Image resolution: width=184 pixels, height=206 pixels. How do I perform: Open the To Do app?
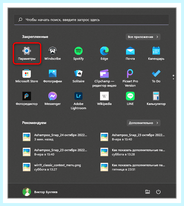coord(156,76)
